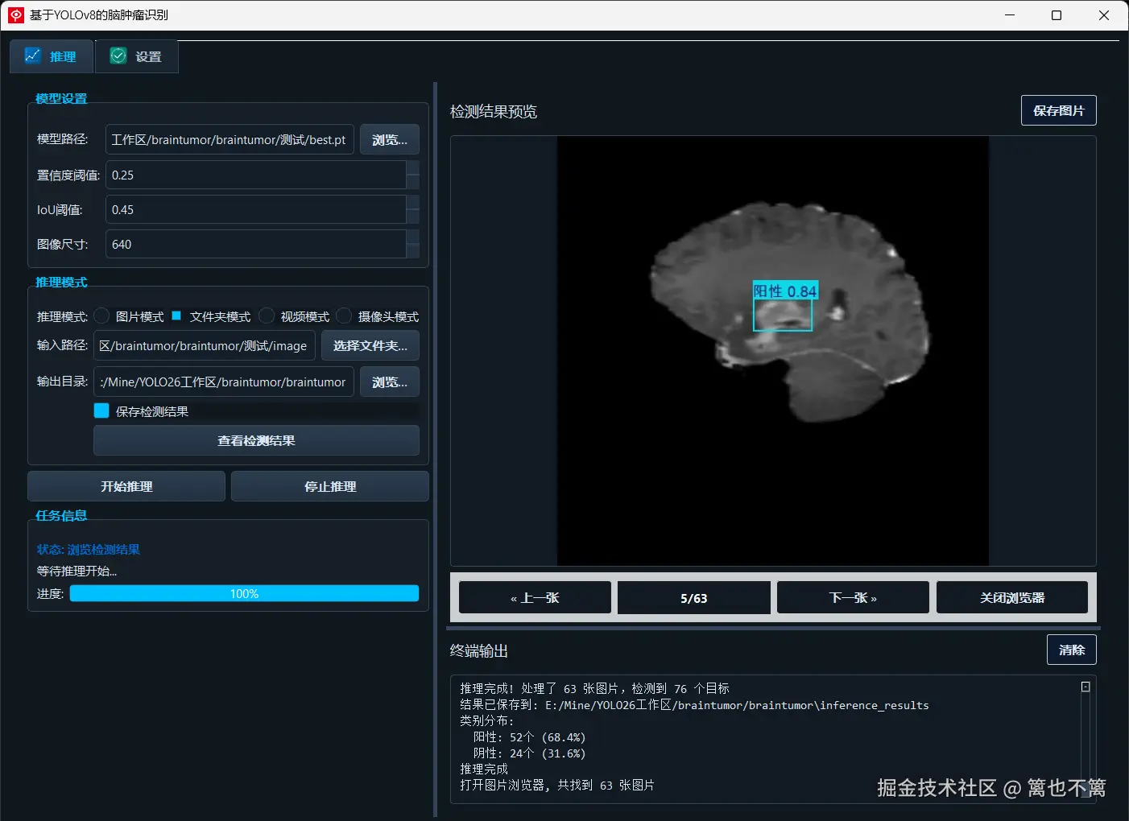Open 选择文件夹 to pick input folder

[x=370, y=345]
